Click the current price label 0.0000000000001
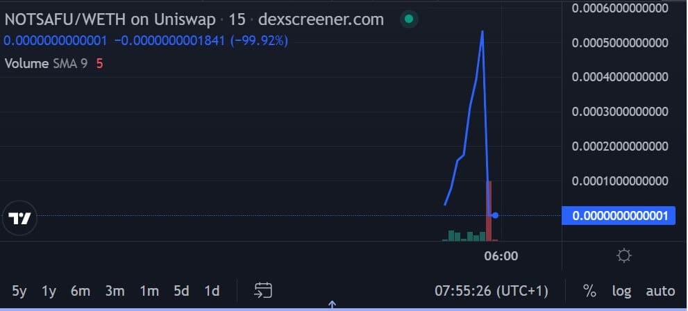The height and width of the screenshot is (311, 688). pos(619,216)
